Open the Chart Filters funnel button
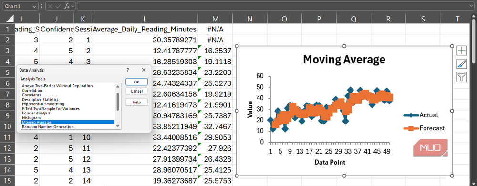This screenshot has height=186, width=477. [x=461, y=77]
